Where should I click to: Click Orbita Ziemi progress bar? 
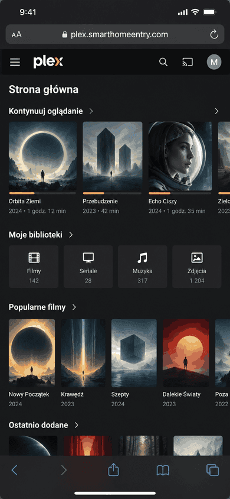pyautogui.click(x=42, y=193)
